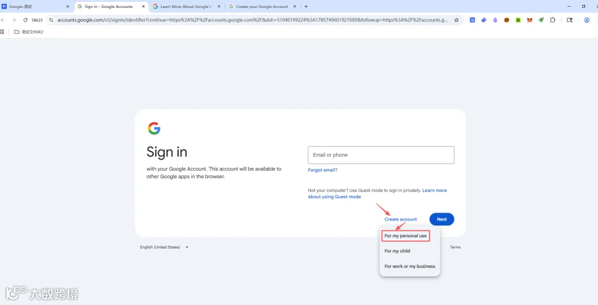Open the browser profile avatar icon

click(x=587, y=20)
